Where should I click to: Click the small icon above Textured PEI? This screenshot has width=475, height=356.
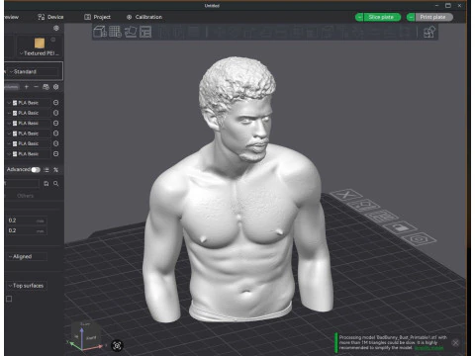point(53,40)
